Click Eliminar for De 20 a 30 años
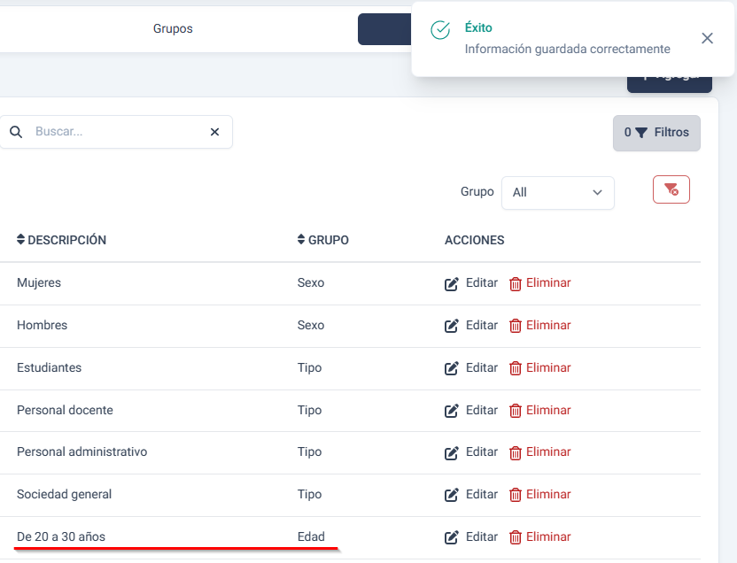The width and height of the screenshot is (737, 563). 547,536
